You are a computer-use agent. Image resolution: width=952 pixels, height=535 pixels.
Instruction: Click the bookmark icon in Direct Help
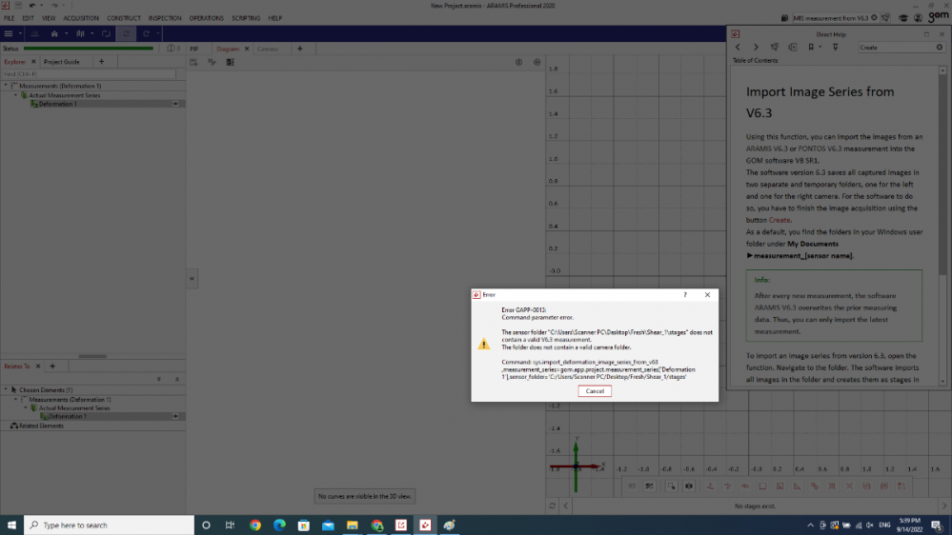pos(811,48)
